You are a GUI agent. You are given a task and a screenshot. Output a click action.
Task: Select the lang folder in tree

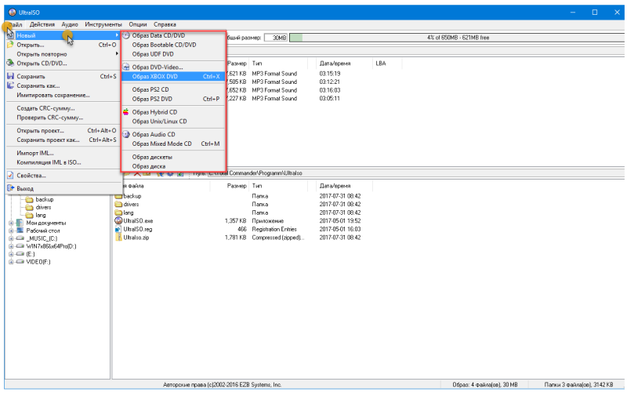coord(41,215)
